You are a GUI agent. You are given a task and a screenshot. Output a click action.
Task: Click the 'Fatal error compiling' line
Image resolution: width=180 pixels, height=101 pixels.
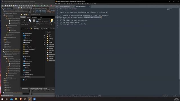(x=84, y=12)
